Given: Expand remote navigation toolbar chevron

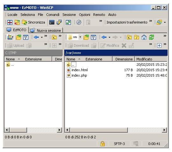Looking at the screenshot, I should 165,36.
